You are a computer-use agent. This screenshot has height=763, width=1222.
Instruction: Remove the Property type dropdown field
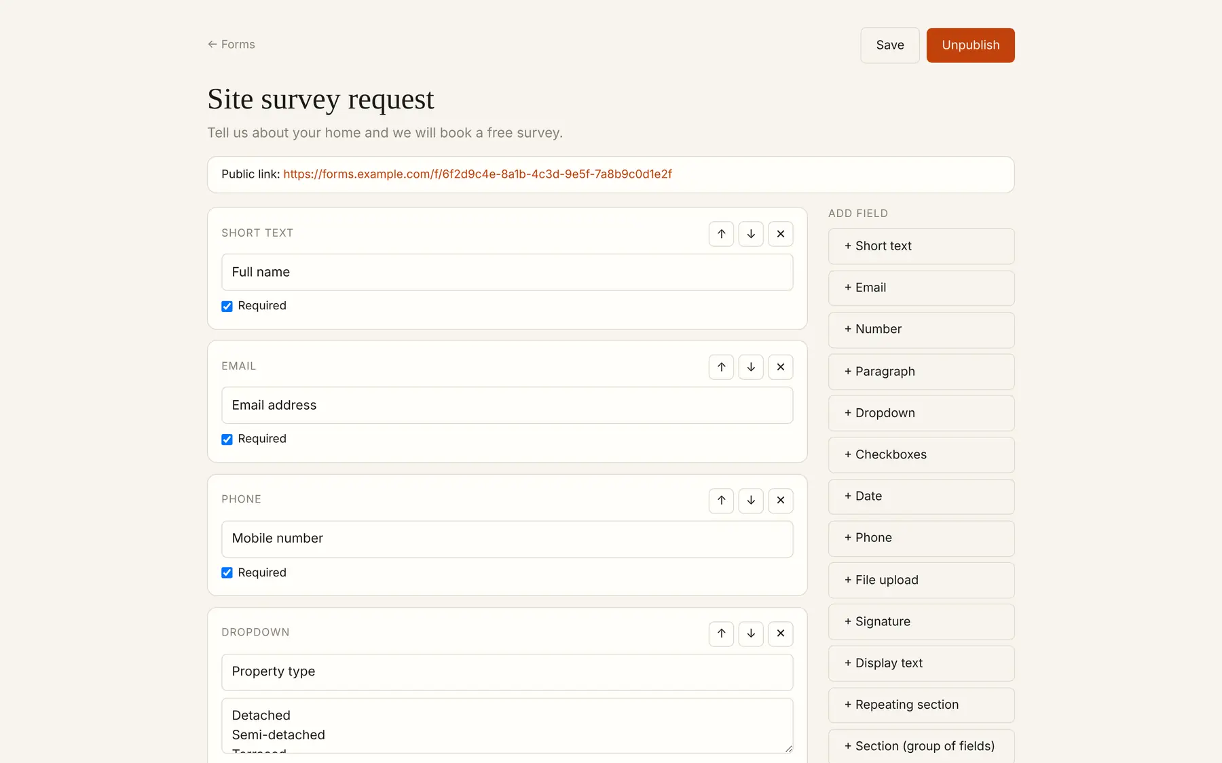point(781,633)
